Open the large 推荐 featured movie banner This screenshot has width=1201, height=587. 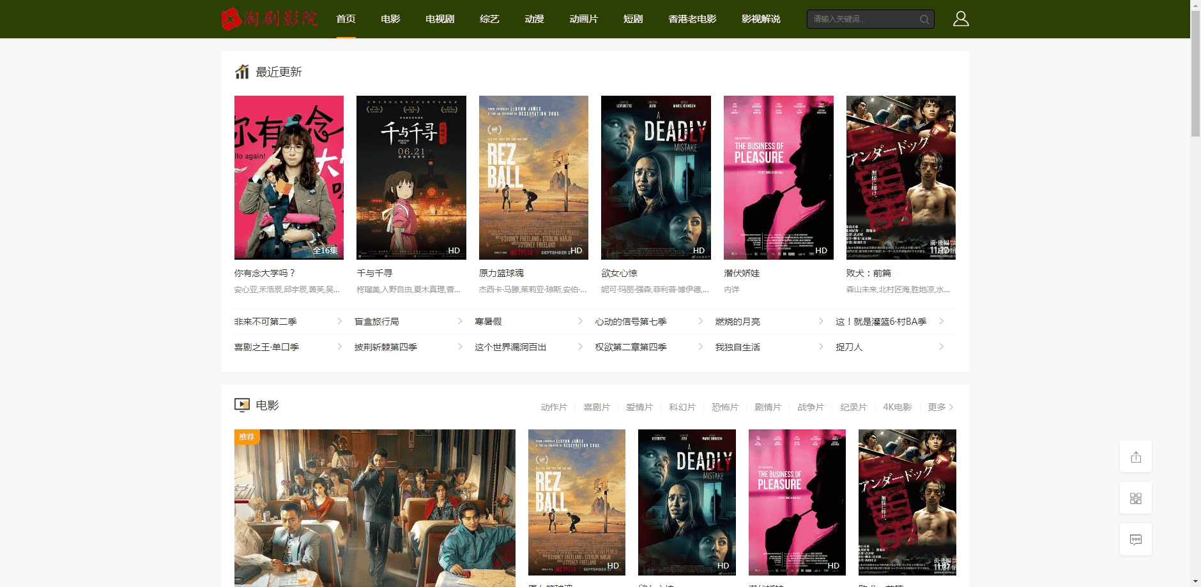click(x=375, y=508)
